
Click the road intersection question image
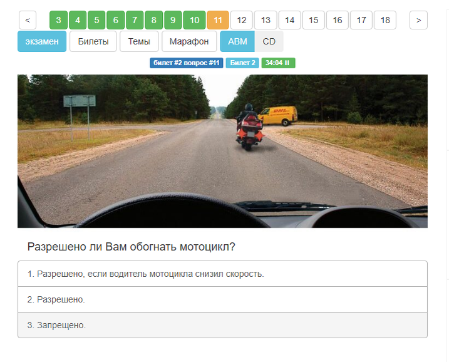pyautogui.click(x=222, y=151)
